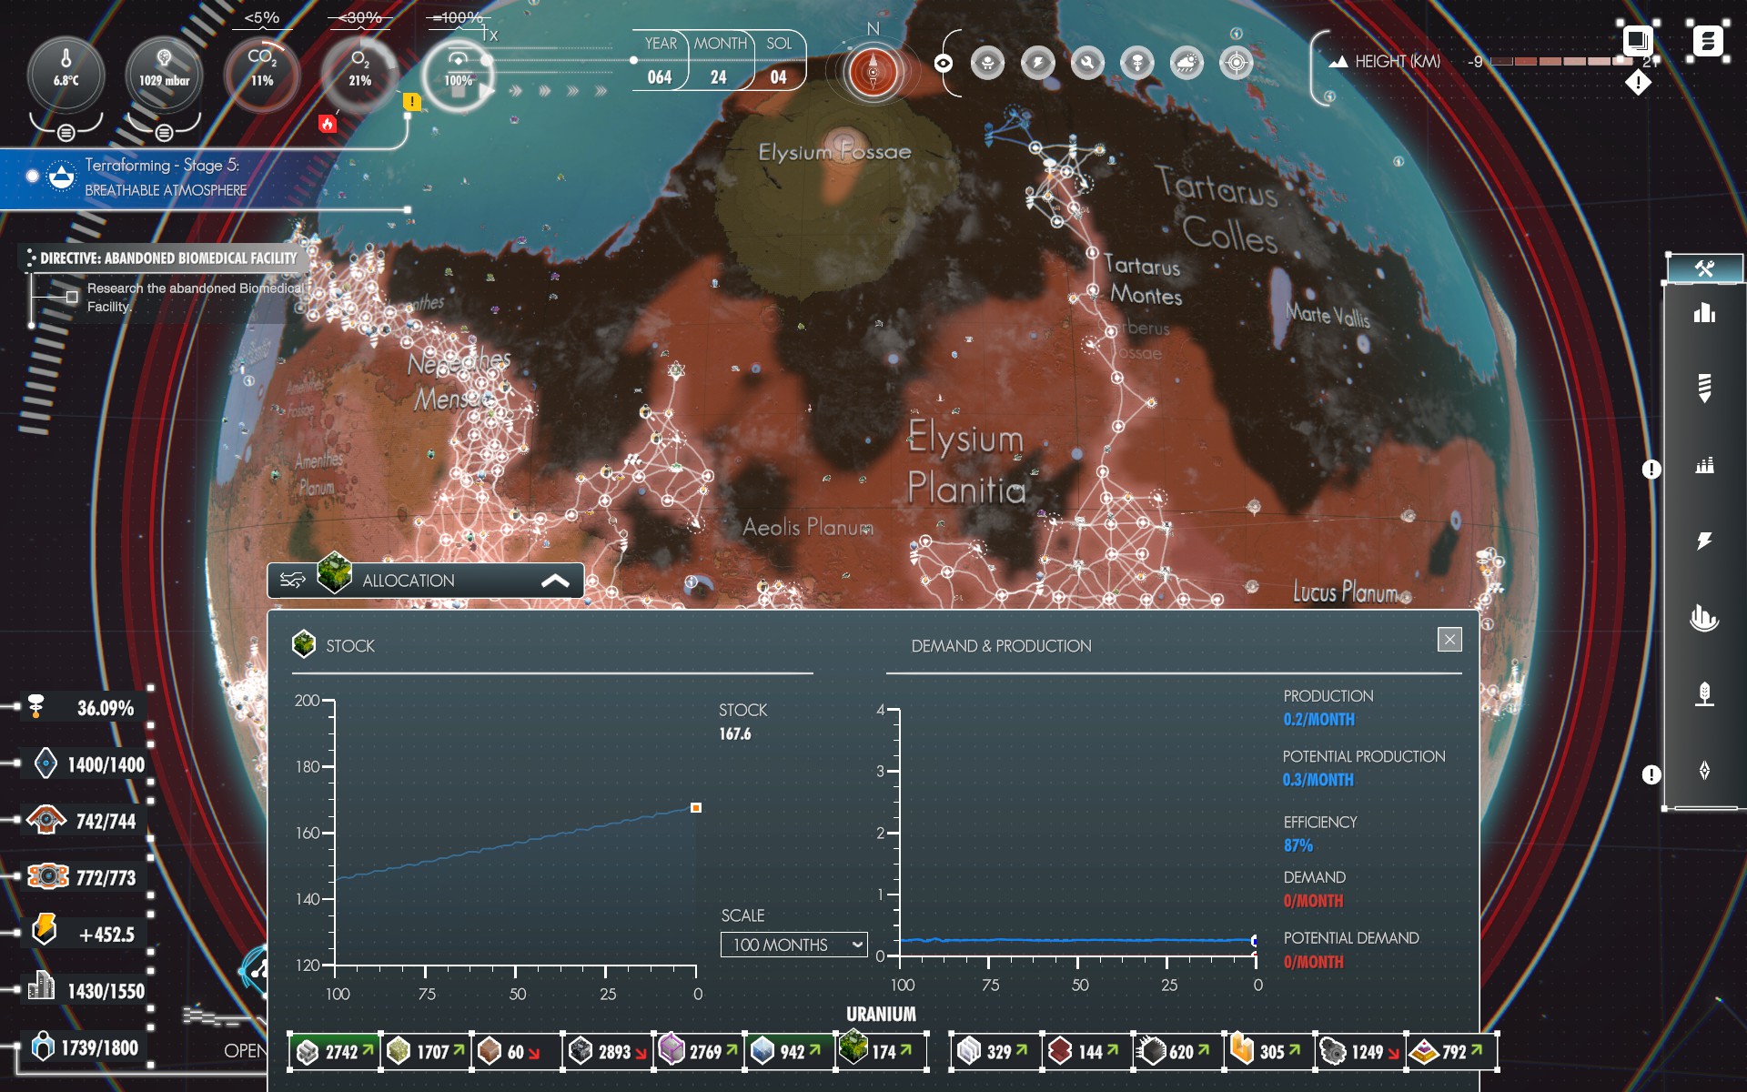Select the uranium 174 resource slot
This screenshot has width=1747, height=1092.
(881, 1051)
